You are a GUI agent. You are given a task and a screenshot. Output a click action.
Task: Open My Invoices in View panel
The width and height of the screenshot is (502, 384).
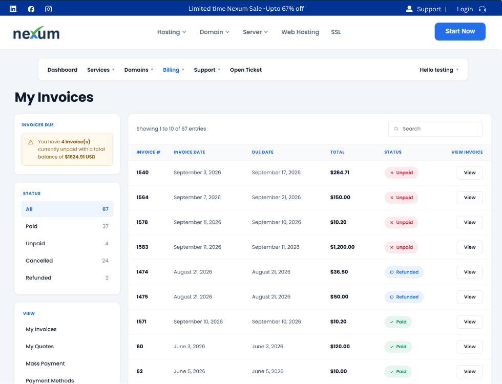[41, 329]
